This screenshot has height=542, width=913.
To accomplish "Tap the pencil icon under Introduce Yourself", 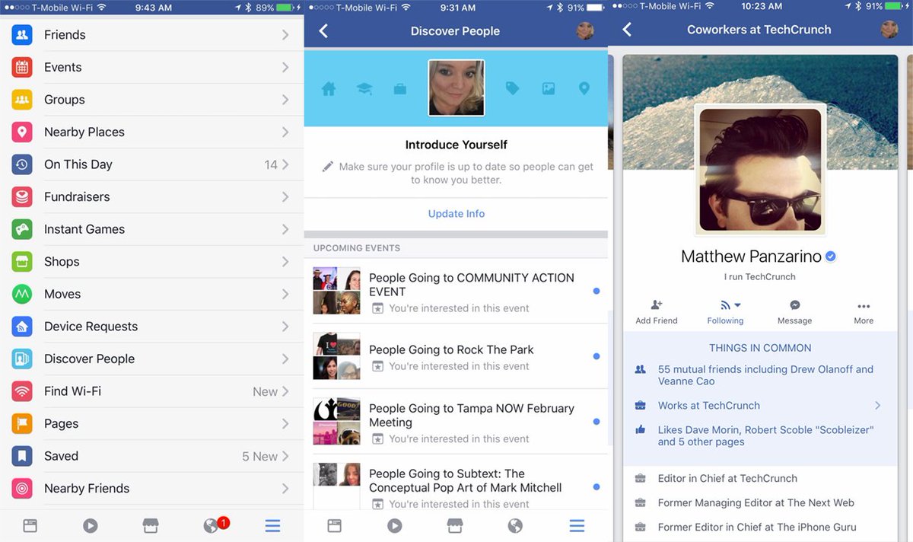I will [327, 167].
